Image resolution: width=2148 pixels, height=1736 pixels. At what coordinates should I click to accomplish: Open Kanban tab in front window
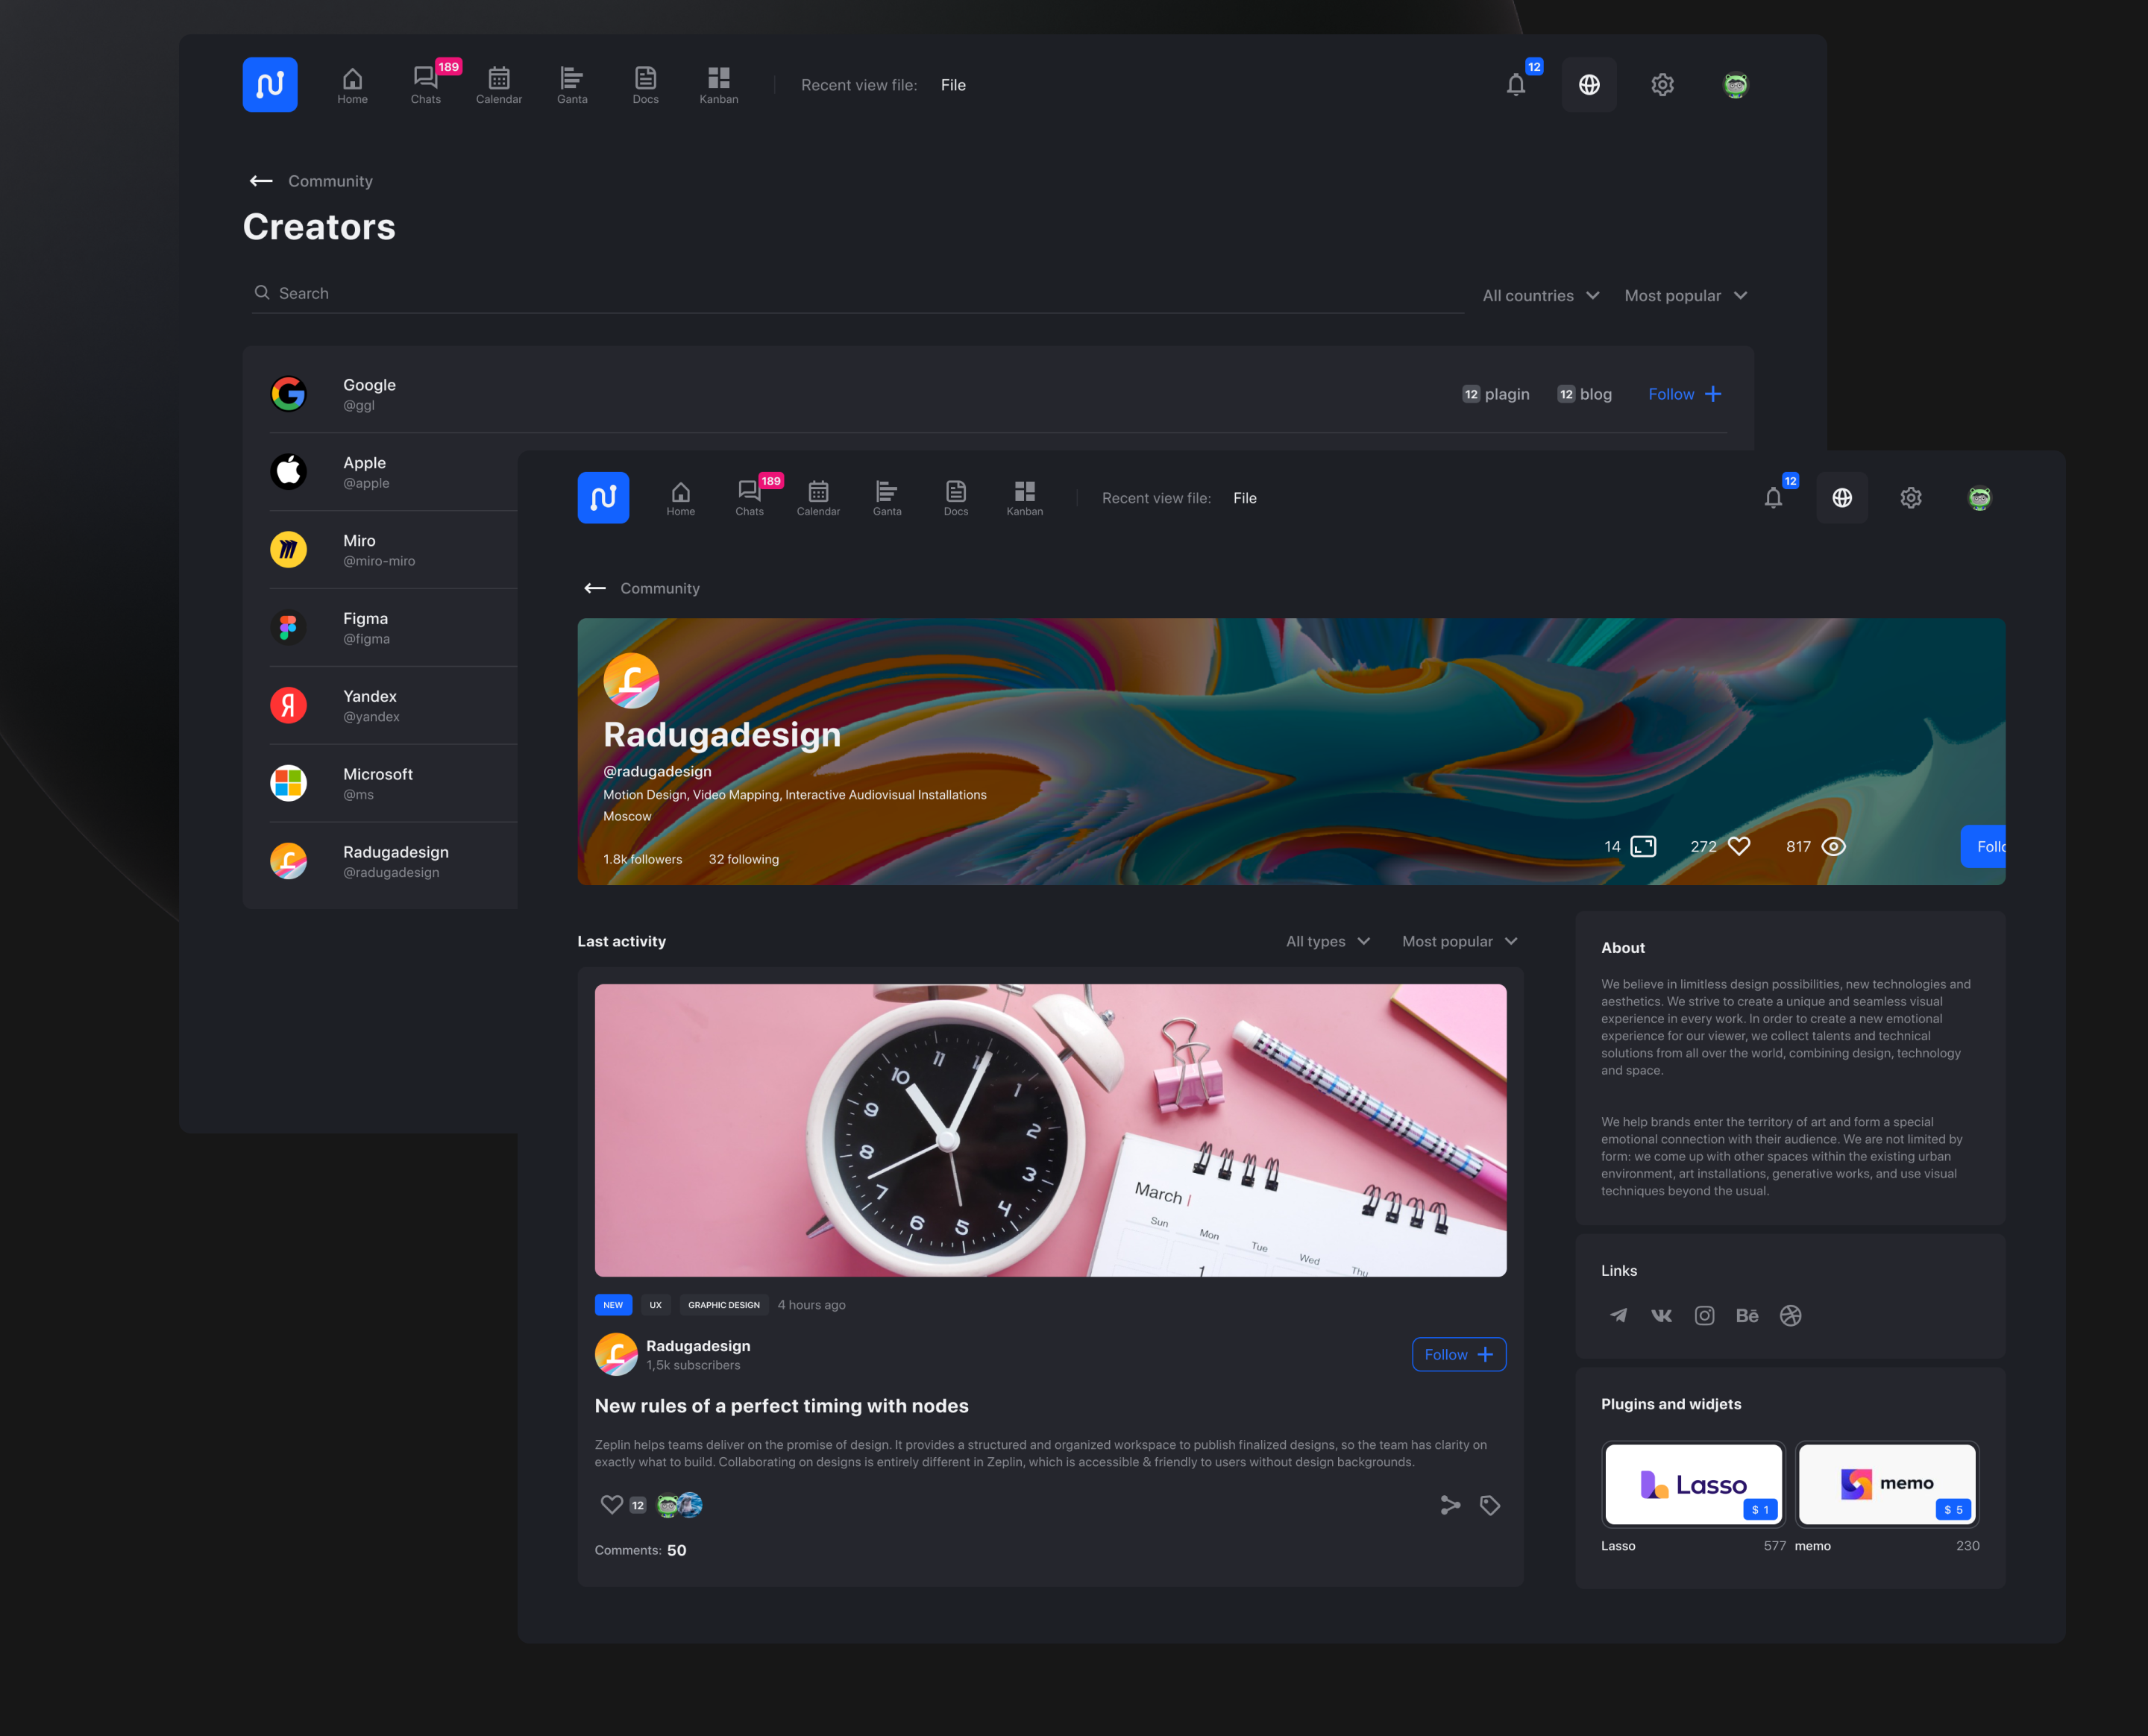1024,497
